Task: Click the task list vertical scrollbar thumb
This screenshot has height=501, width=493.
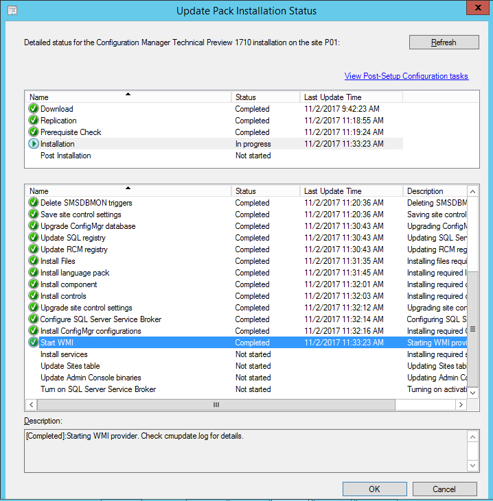Action: (472, 329)
